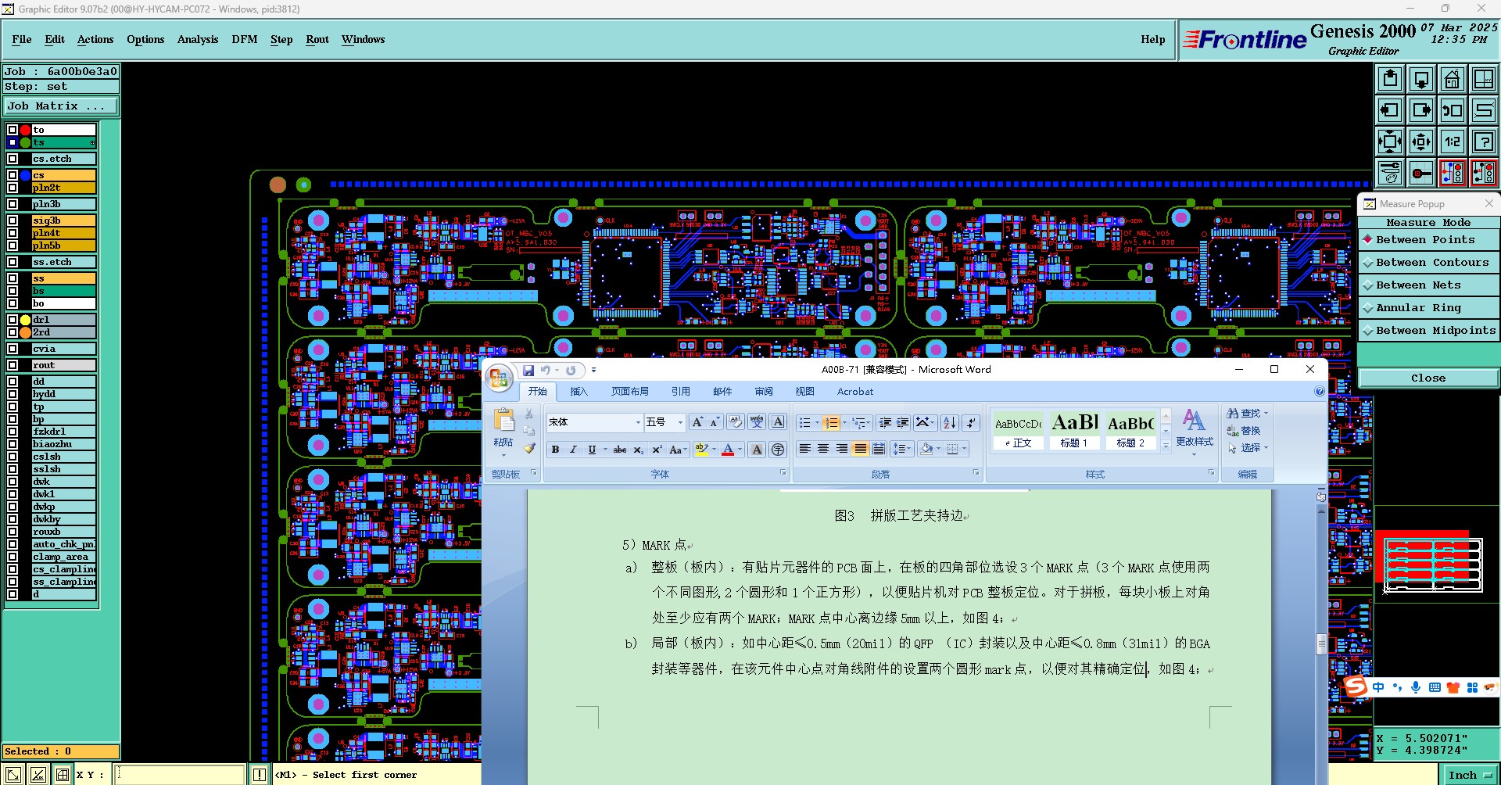Click the zoom out icon in Genesis
1501x785 pixels.
tap(1421, 142)
